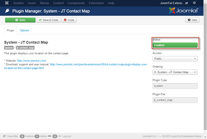Click the Plugin File field jt_contact_map
Viewport: 207px width, 139px height.
pyautogui.click(x=175, y=100)
